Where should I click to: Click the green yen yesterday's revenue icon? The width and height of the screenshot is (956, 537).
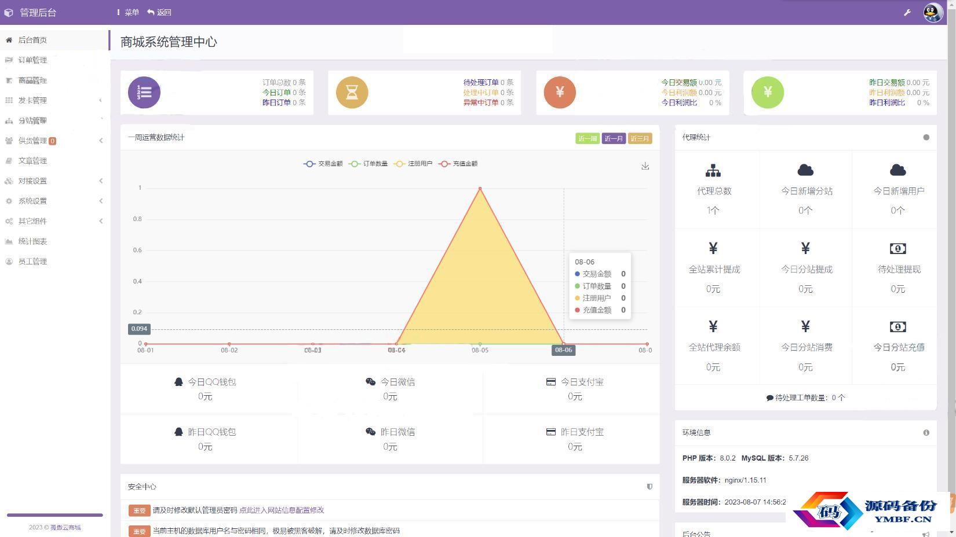(x=768, y=92)
